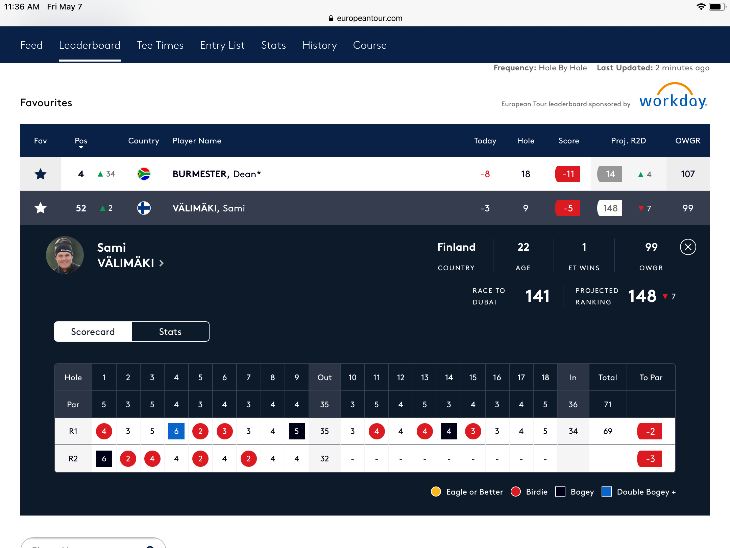Viewport: 730px width, 548px height.
Task: Click the Finland flag icon
Action: 144,208
